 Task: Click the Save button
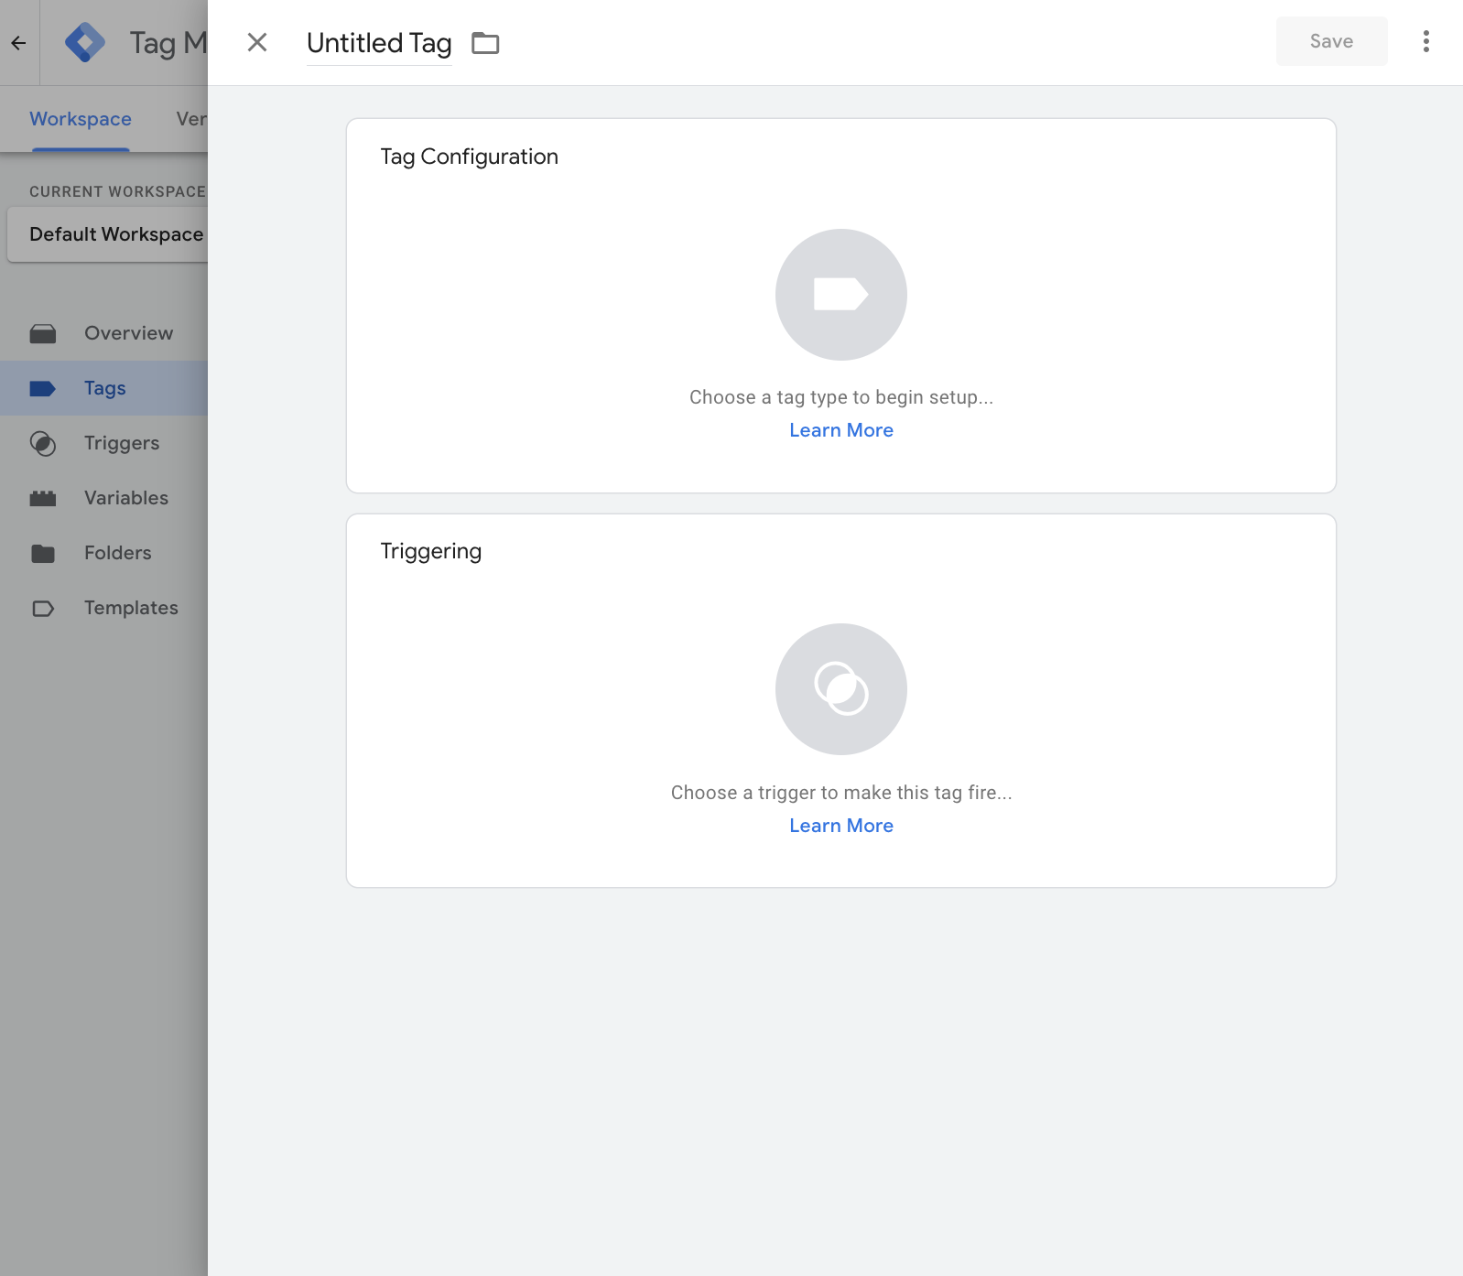[1331, 41]
